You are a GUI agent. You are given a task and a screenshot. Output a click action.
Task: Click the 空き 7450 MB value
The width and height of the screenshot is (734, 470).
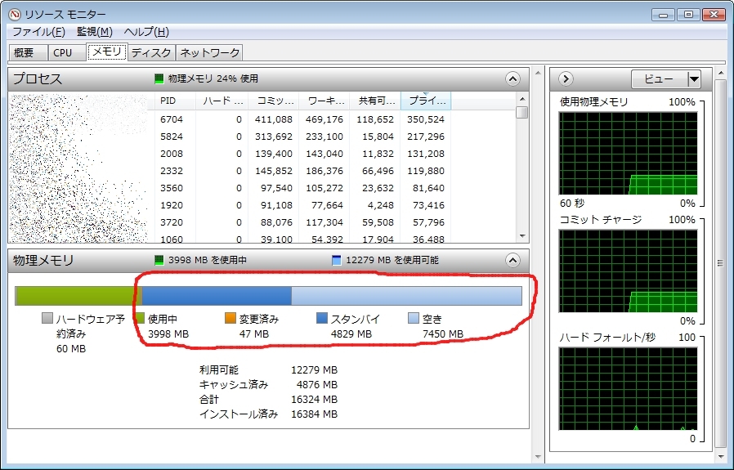point(443,334)
